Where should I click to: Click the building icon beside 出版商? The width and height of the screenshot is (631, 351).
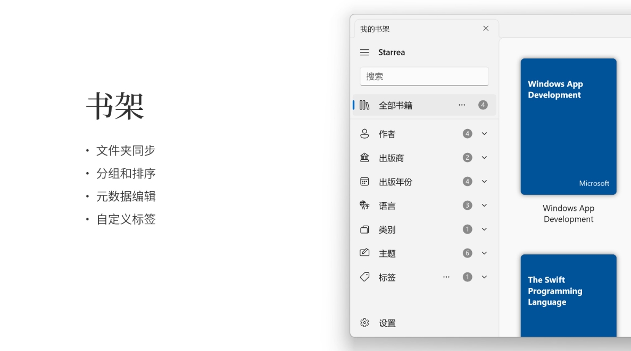(364, 158)
